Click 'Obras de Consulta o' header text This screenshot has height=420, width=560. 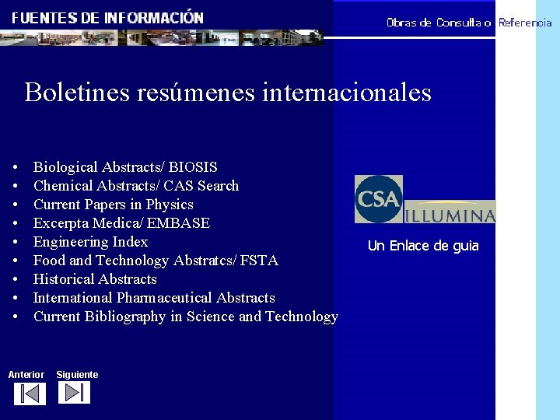(x=439, y=23)
